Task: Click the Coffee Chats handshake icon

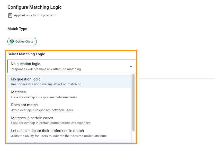Action: coord(12,42)
